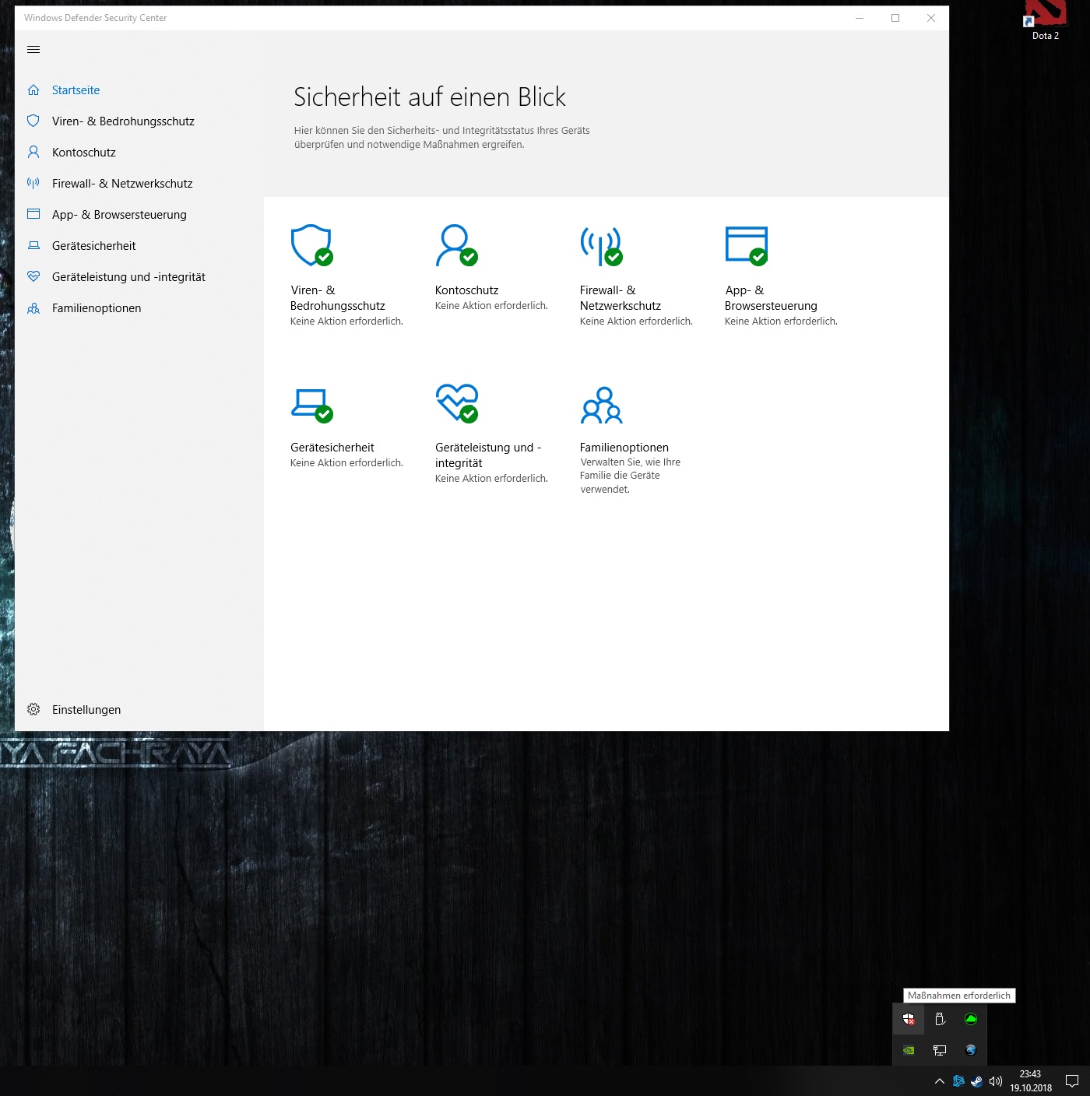Image resolution: width=1090 pixels, height=1096 pixels.
Task: Open the clock and date 23:43
Action: point(1031,1081)
